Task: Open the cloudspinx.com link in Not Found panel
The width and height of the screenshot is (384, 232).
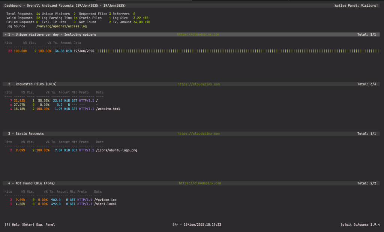Action: tap(198, 183)
